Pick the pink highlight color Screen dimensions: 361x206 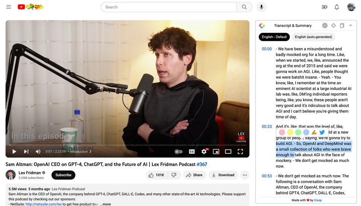[x=282, y=132]
